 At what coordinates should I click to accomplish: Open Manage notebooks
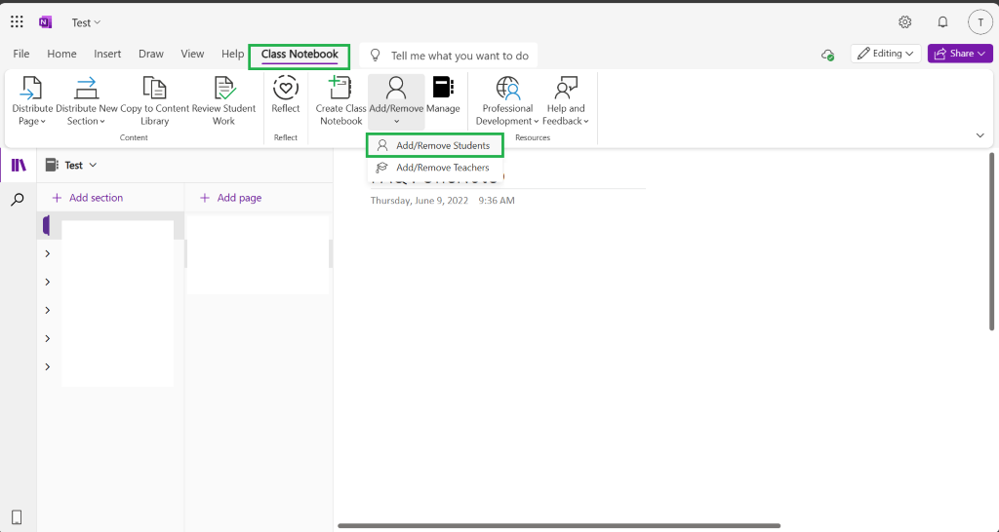443,95
